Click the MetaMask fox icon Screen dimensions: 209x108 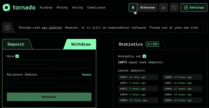(164, 8)
